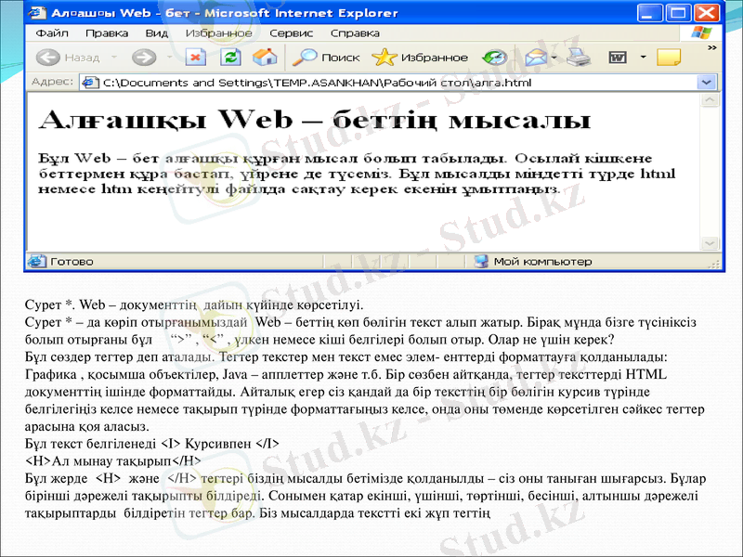Click the Назад back arrow button
Viewport: 743px width, 557px height.
48,58
